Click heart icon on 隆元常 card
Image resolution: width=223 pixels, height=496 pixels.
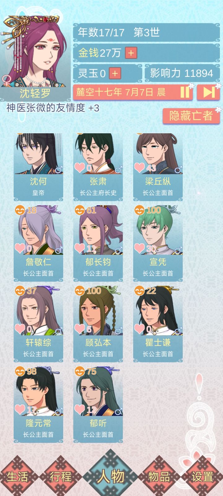(x=20, y=409)
